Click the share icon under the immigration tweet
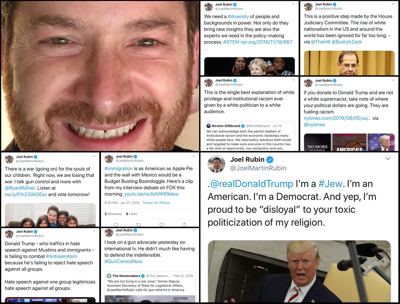This screenshot has height=304, width=400. pyautogui.click(x=184, y=224)
